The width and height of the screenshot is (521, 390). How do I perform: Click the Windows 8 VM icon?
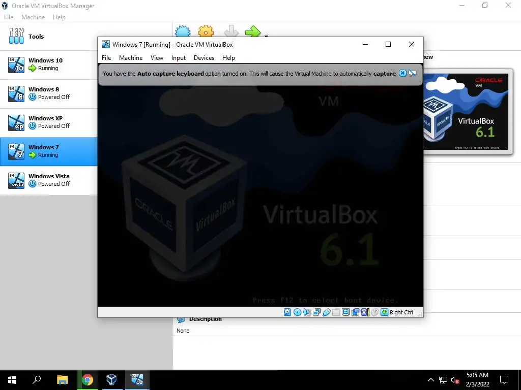point(16,93)
